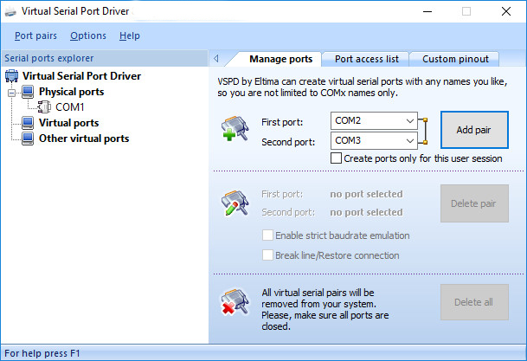Click the Virtual ports computer icon

click(28, 123)
